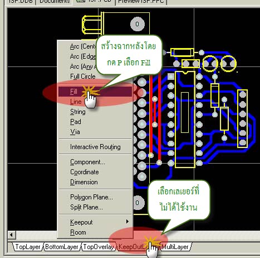Activate the KeepOutLayer tab
Image resolution: width=260 pixels, height=258 pixels.
(x=138, y=247)
